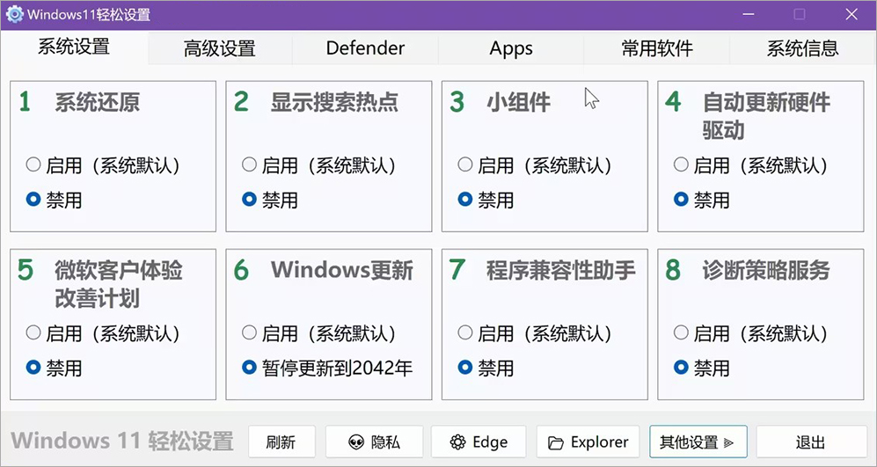
Task: Select 禁用 for 小组件
Action: pos(465,200)
